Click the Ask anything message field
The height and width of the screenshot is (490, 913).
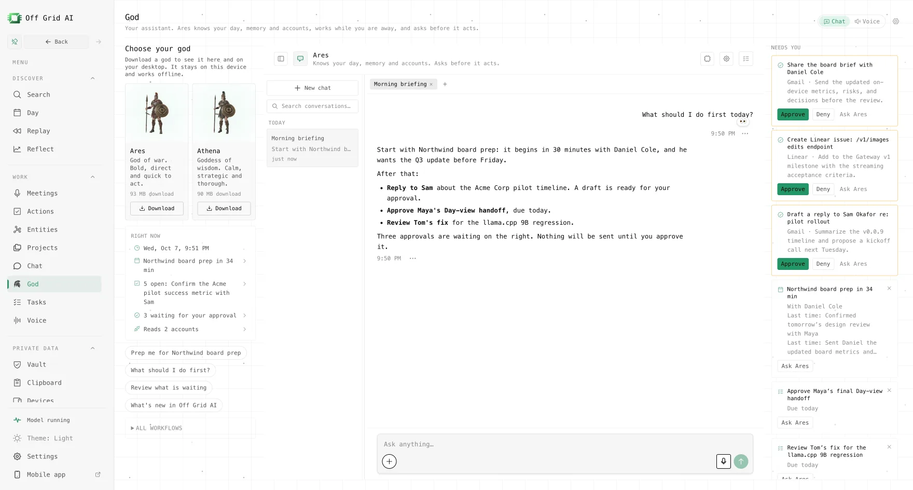[565, 444]
